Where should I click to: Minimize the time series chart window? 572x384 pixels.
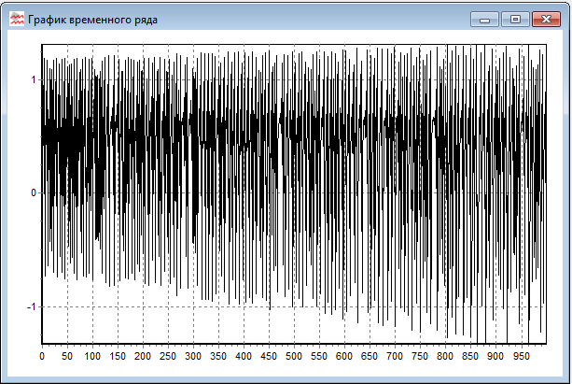point(483,18)
